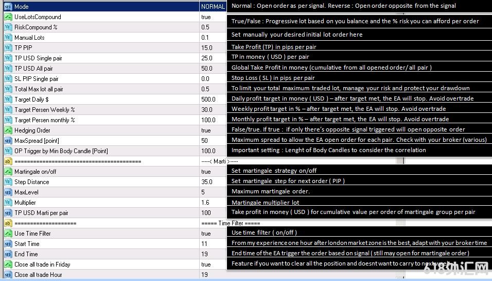Edit the Total Max lot all pair value 0.5
Screen dimensions: 492x281
tap(205, 89)
